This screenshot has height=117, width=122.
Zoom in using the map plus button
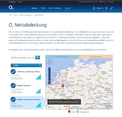click(x=49, y=67)
